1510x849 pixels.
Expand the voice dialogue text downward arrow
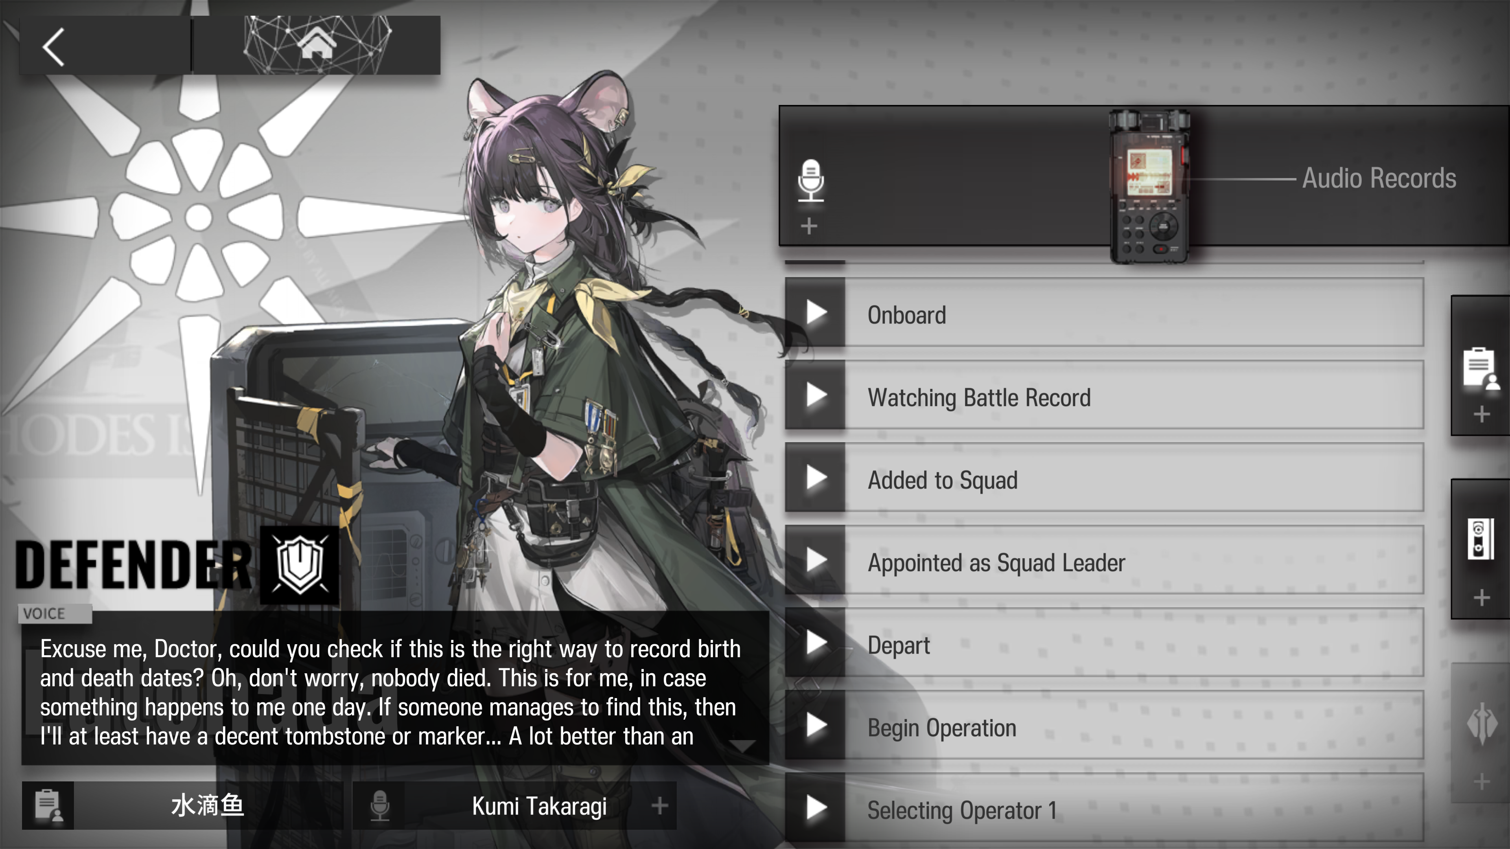[x=743, y=746]
